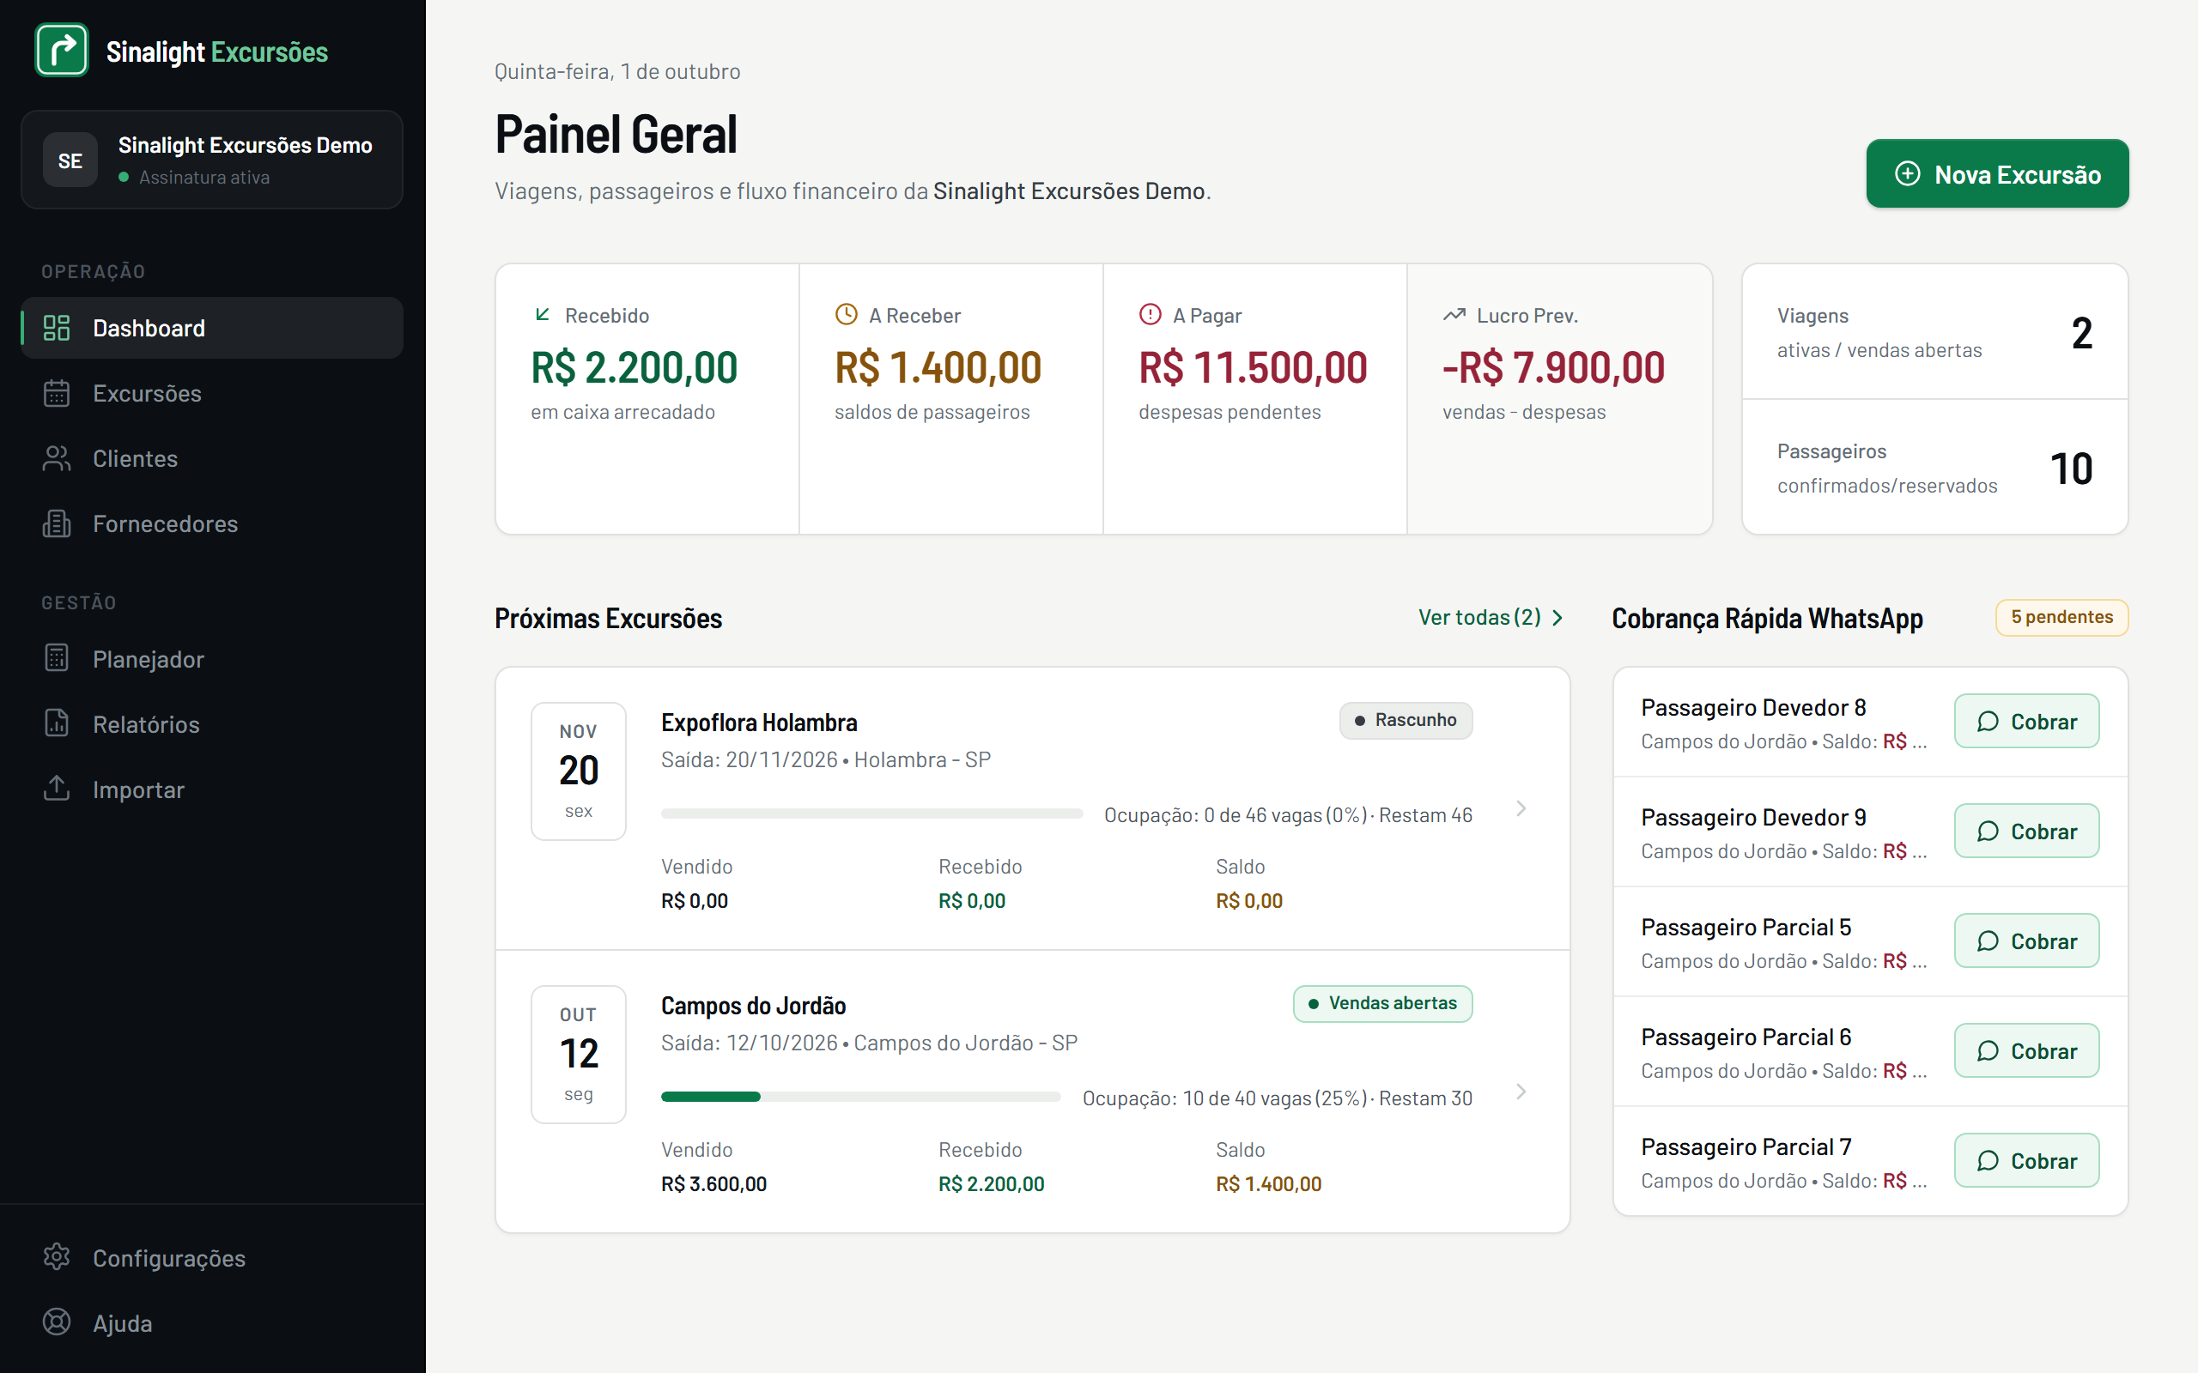Click the Lucro Prev. trending icon
Viewport: 2198px width, 1373px height.
pyautogui.click(x=1454, y=315)
